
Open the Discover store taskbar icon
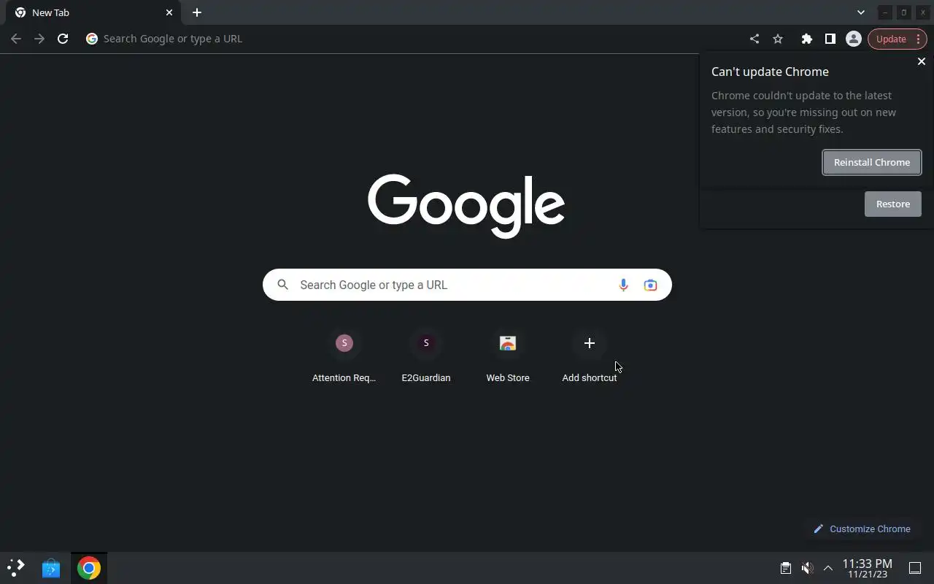51,568
